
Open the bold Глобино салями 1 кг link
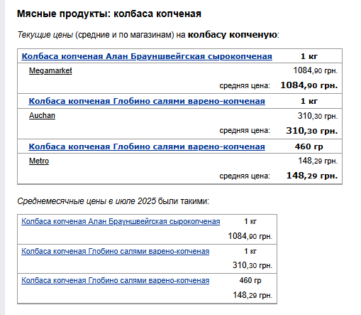(147, 101)
